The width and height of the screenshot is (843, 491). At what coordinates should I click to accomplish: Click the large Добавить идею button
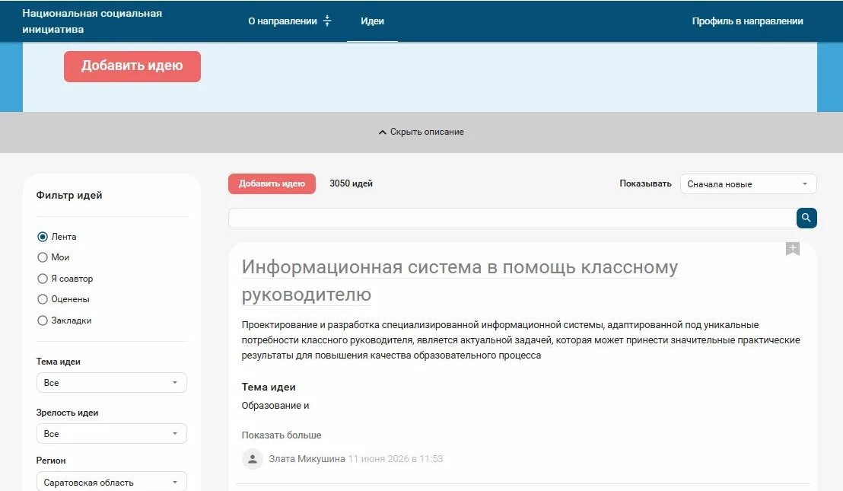tap(132, 67)
